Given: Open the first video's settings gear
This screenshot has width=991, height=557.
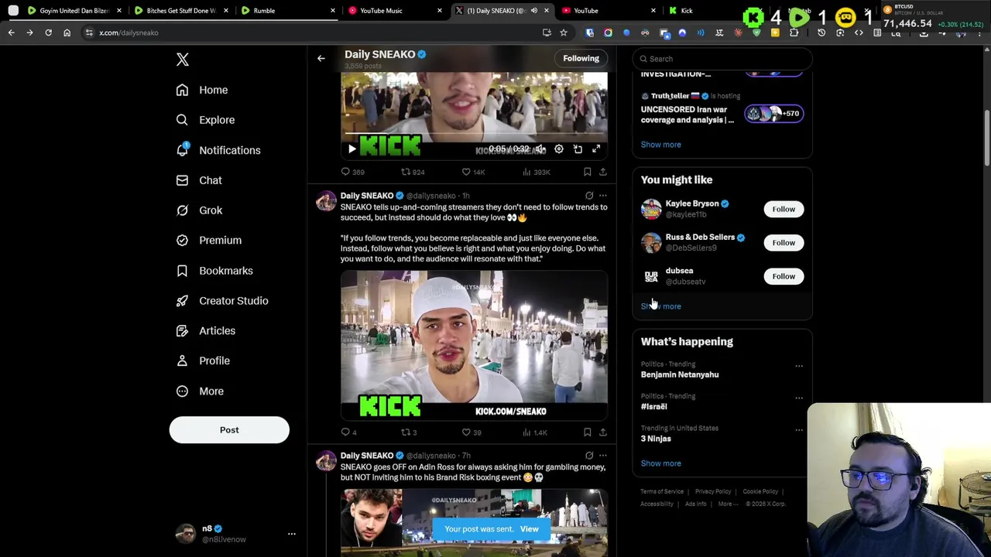Looking at the screenshot, I should (559, 149).
